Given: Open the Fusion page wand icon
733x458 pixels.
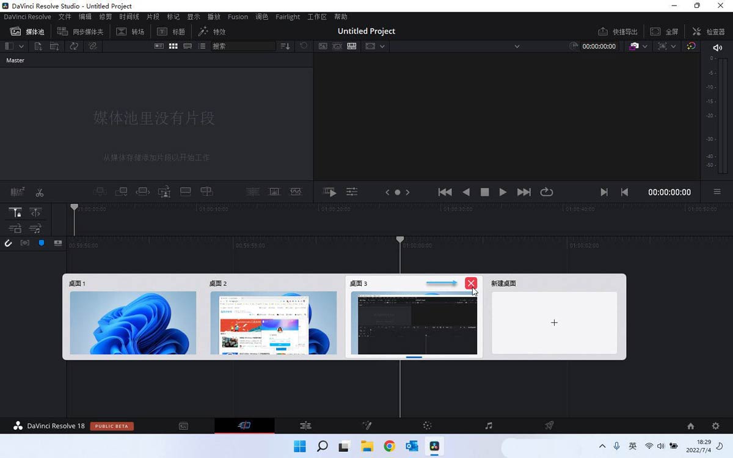Looking at the screenshot, I should (366, 426).
